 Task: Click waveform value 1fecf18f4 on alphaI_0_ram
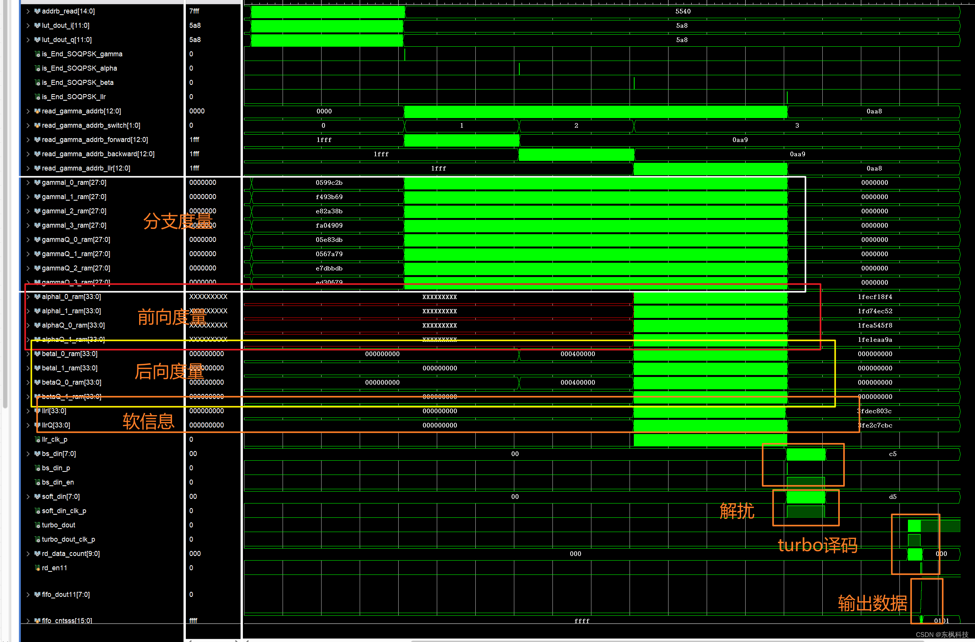click(x=875, y=297)
